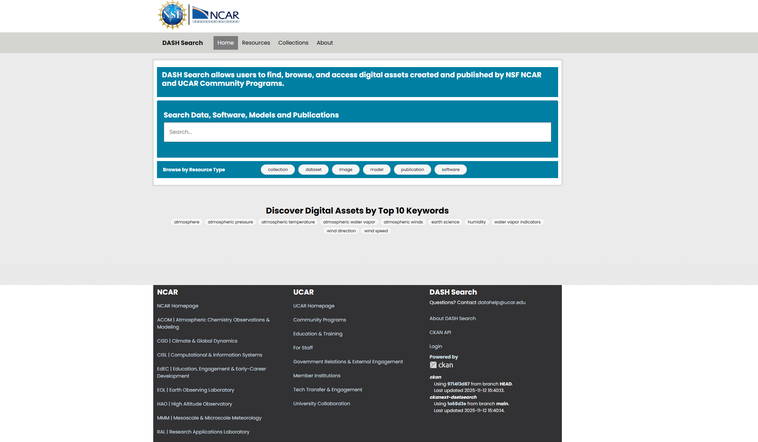758x442 pixels.
Task: Open the CKAN API page
Action: pyautogui.click(x=440, y=332)
